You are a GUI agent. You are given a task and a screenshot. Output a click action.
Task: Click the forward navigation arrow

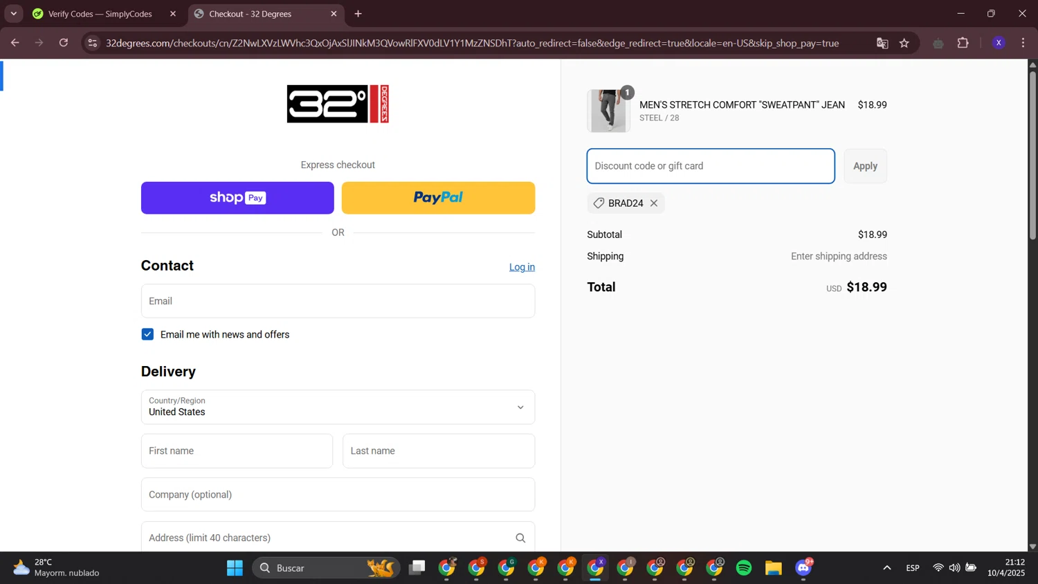39,43
